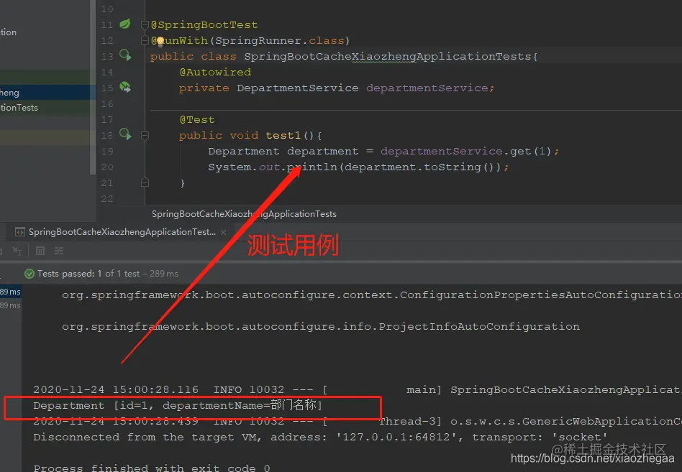Click 'departmentService.get(1)' call

tap(465, 151)
